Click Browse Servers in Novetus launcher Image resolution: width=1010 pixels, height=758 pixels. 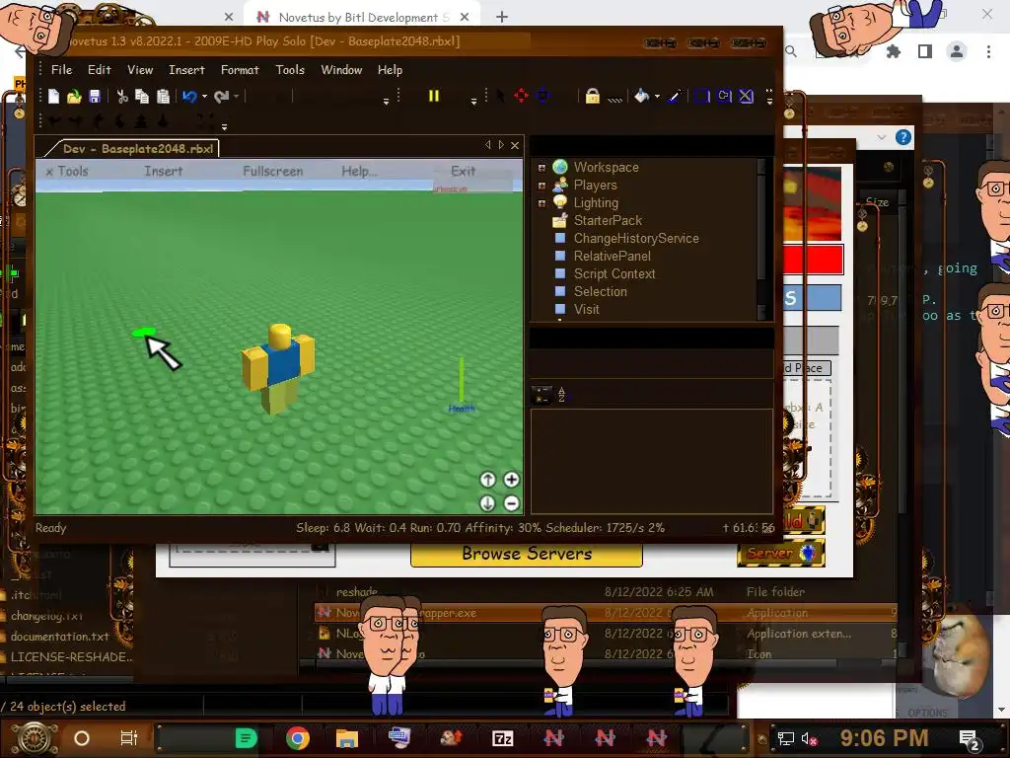coord(527,554)
